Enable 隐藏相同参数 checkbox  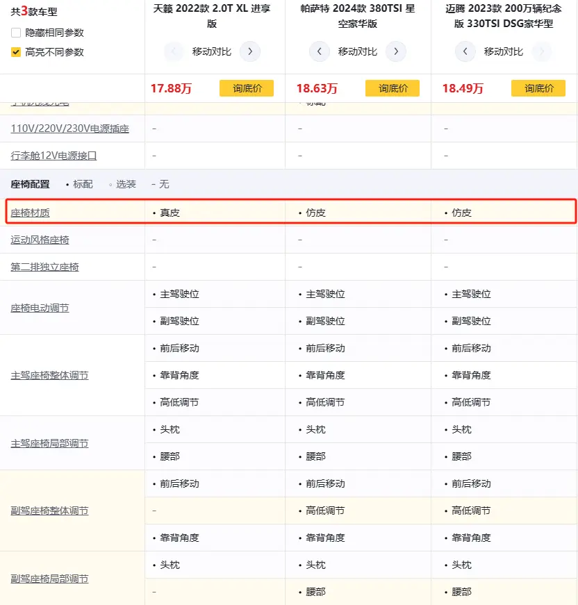[x=16, y=33]
